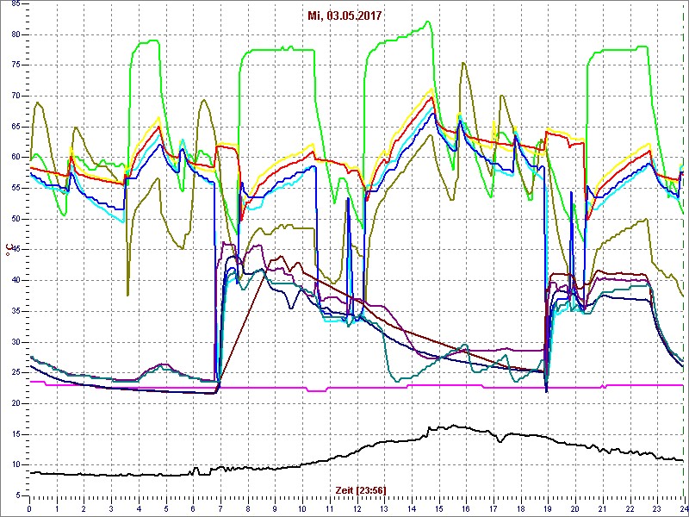The width and height of the screenshot is (689, 517).
Task: Click the 85 temperature axis label
Action: click(16, 3)
